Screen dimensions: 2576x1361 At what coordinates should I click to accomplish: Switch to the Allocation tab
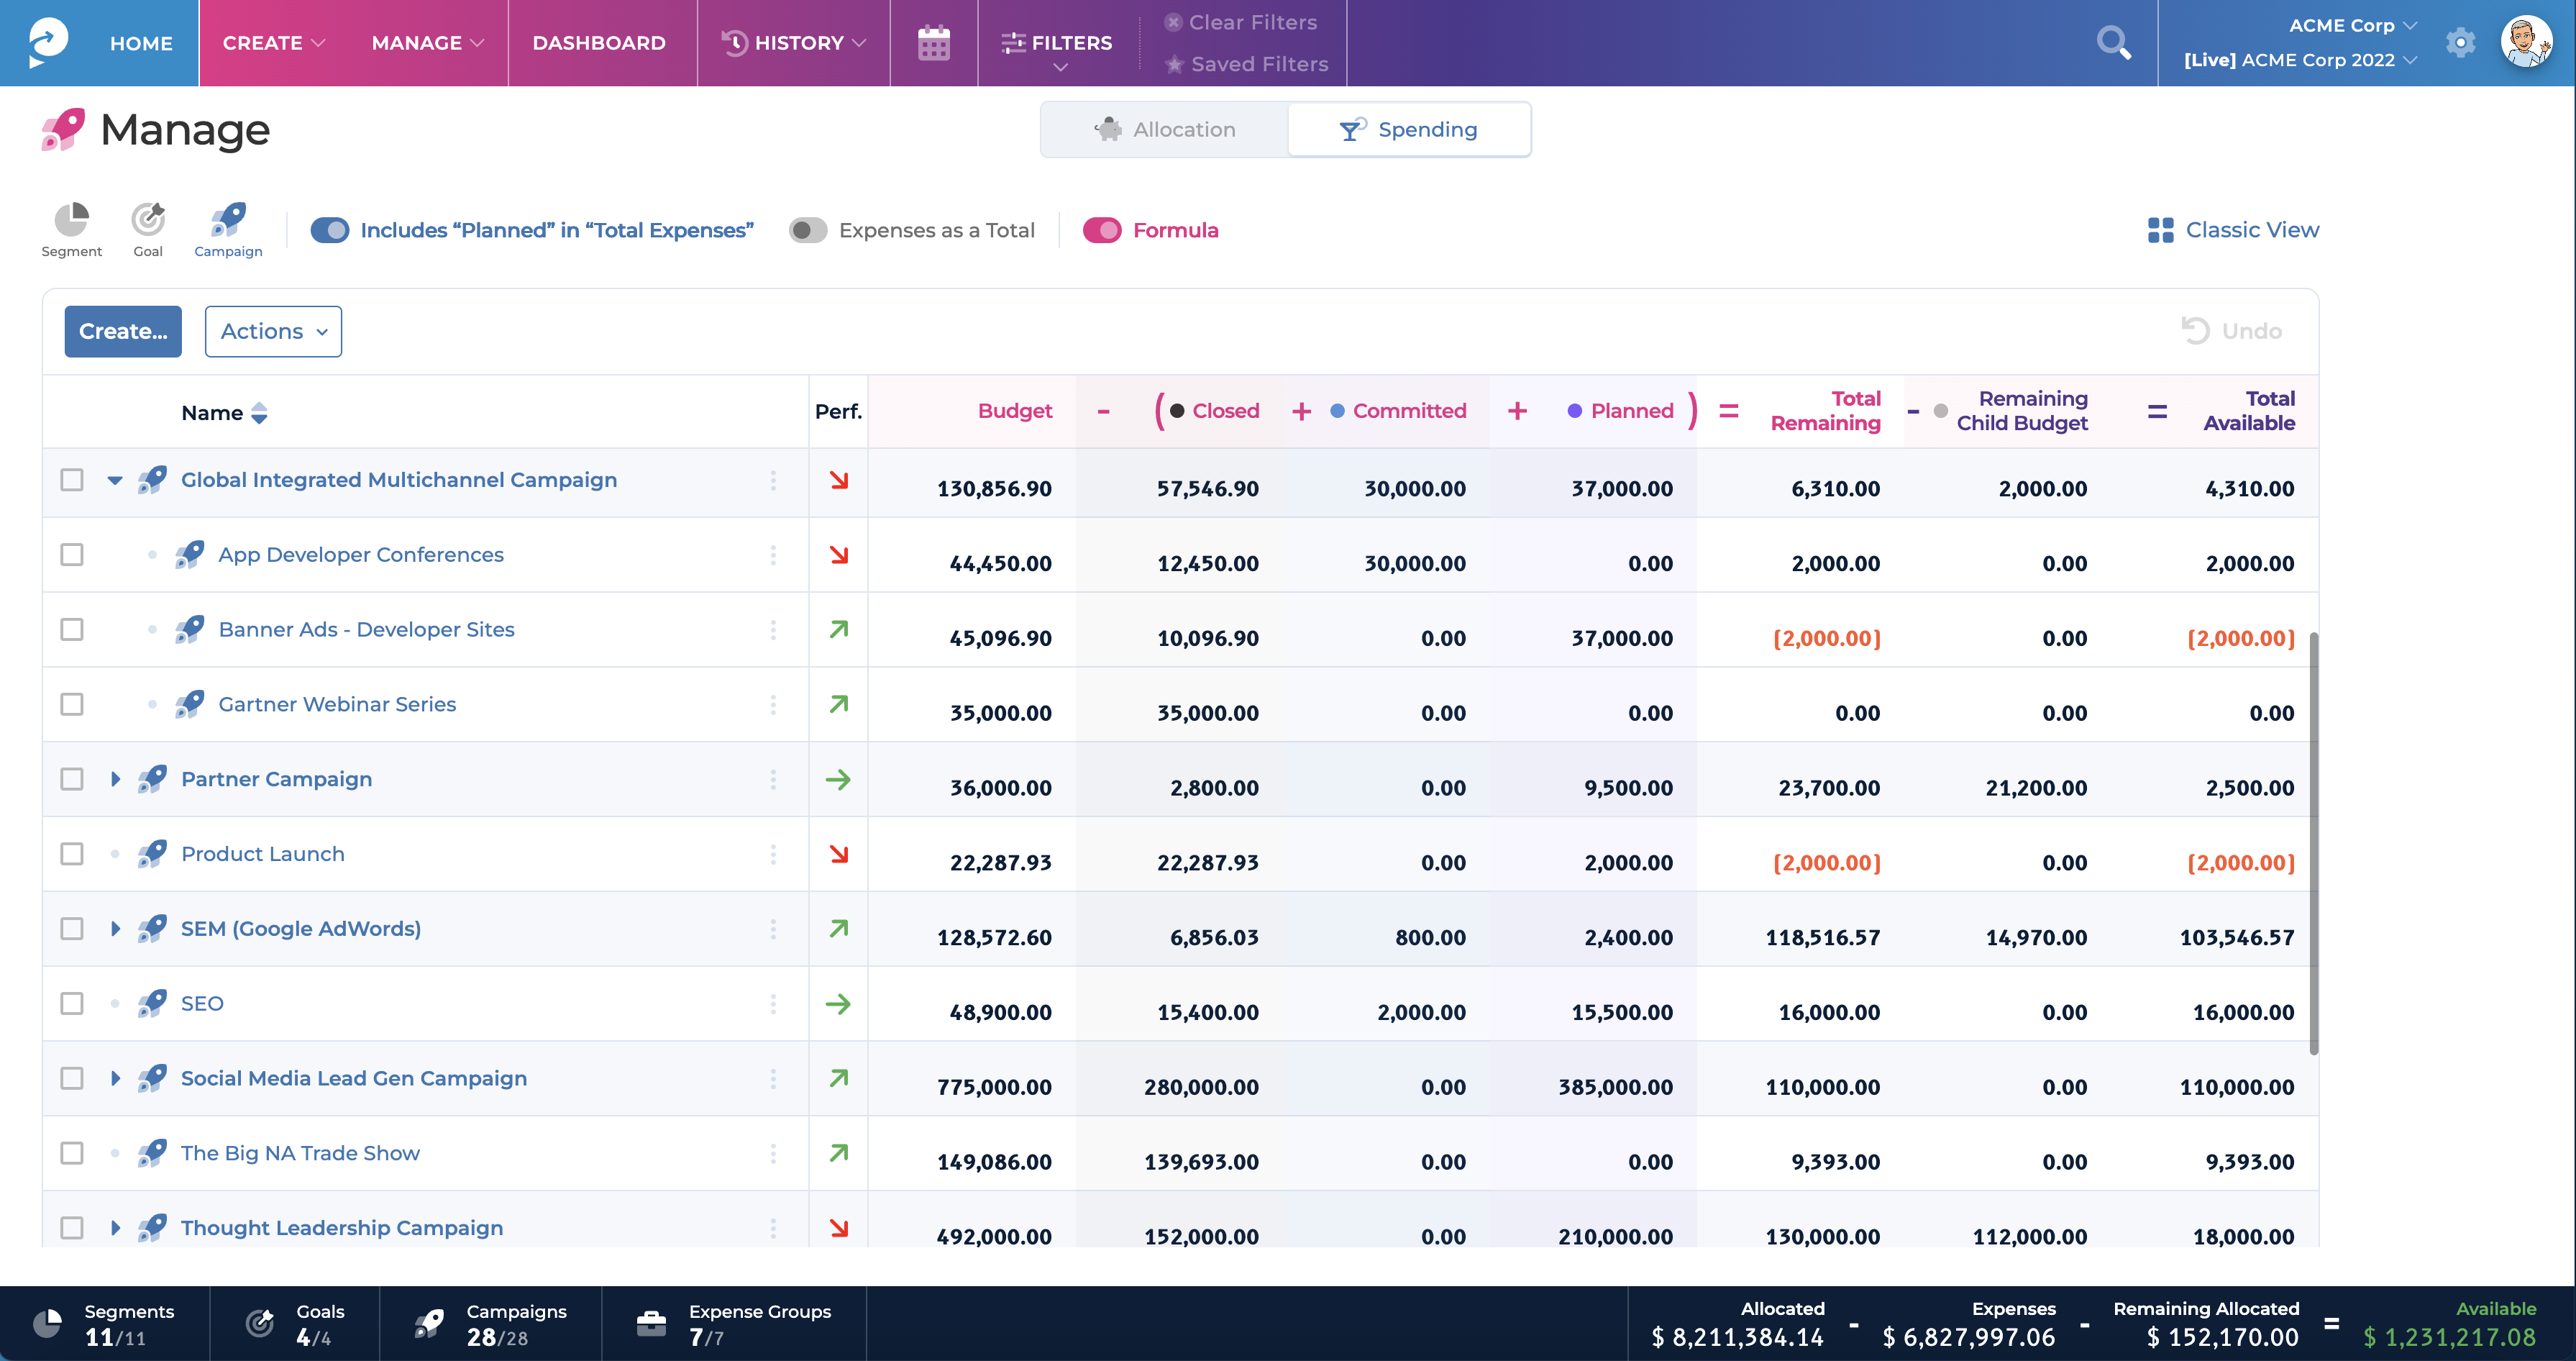tap(1164, 129)
